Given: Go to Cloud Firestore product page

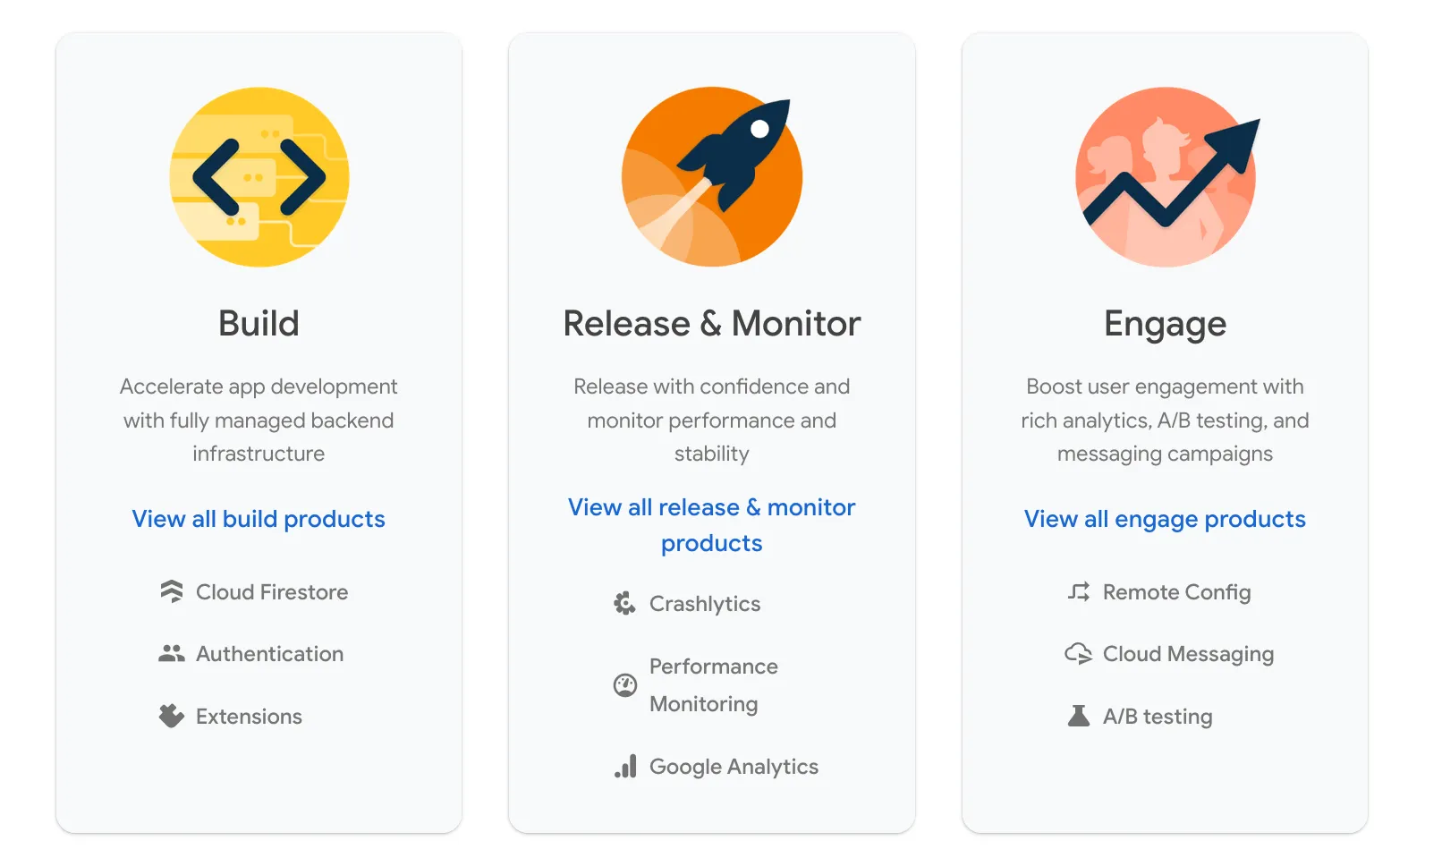Looking at the screenshot, I should click(x=272, y=592).
